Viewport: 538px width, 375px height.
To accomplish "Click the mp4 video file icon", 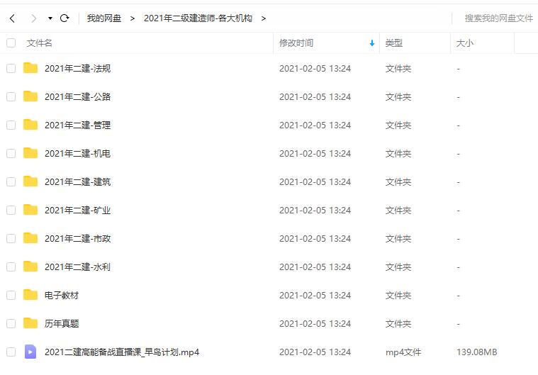I will (30, 352).
